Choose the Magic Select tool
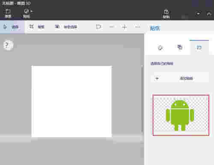 click(66, 27)
